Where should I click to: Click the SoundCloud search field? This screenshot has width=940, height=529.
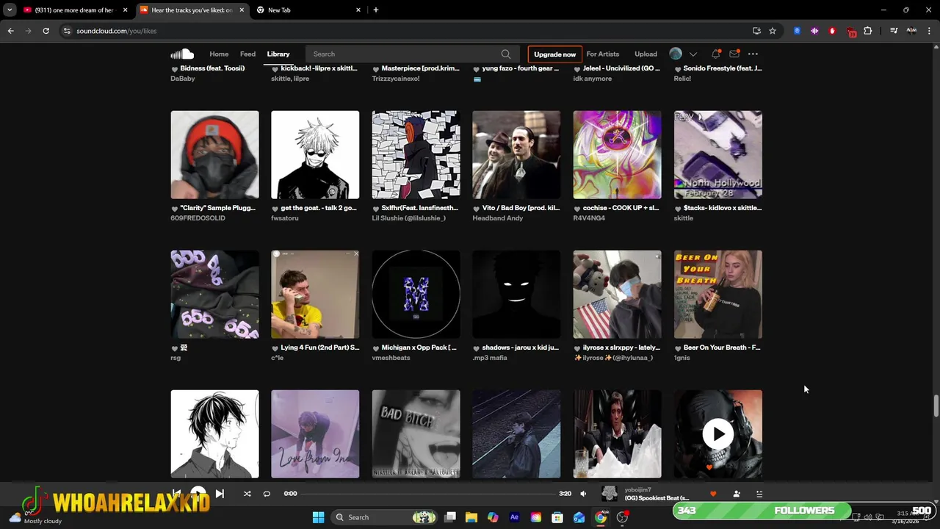(x=411, y=54)
